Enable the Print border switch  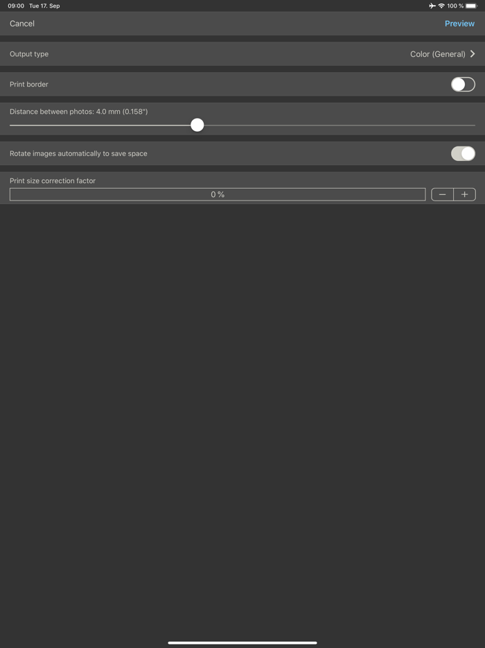(463, 85)
